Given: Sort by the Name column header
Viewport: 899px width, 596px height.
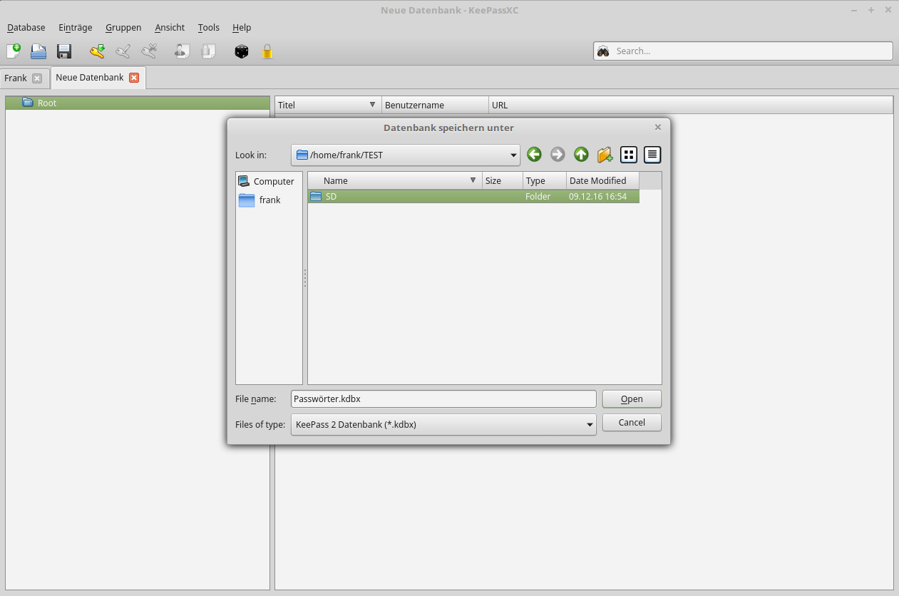Looking at the screenshot, I should [395, 181].
